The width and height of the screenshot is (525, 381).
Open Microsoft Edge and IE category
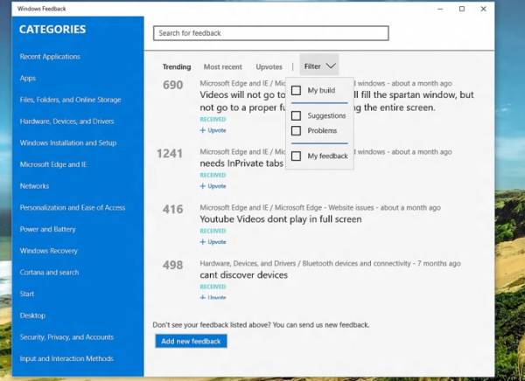pos(53,164)
